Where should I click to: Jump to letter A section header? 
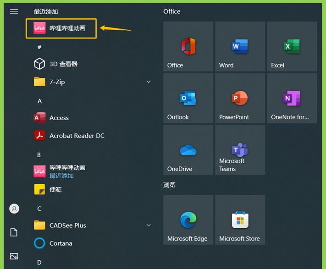click(39, 101)
